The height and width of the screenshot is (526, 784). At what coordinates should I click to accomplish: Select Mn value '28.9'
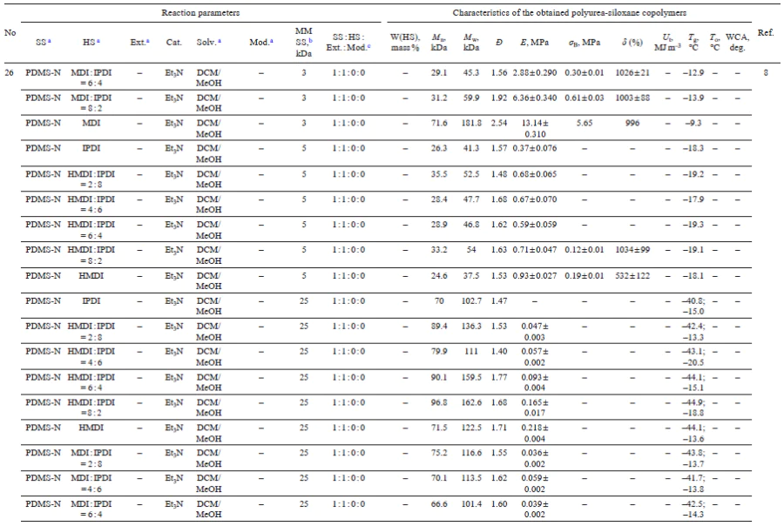click(439, 225)
